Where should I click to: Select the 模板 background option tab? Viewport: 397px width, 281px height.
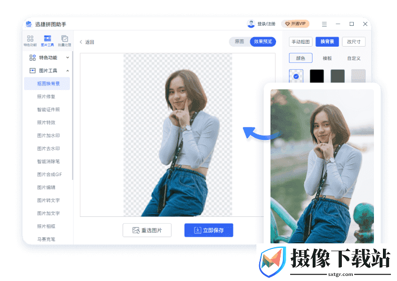pyautogui.click(x=327, y=58)
